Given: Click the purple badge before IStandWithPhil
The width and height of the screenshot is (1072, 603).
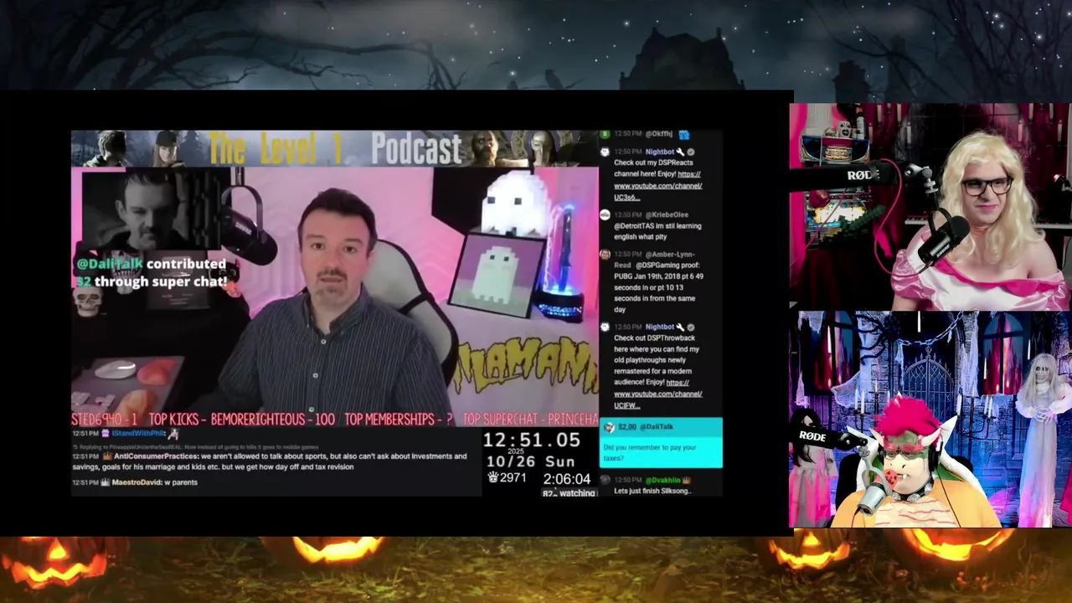Looking at the screenshot, I should (106, 434).
